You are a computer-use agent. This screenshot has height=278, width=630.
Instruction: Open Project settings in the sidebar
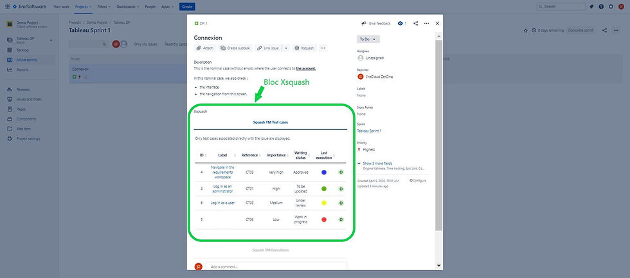coord(28,139)
